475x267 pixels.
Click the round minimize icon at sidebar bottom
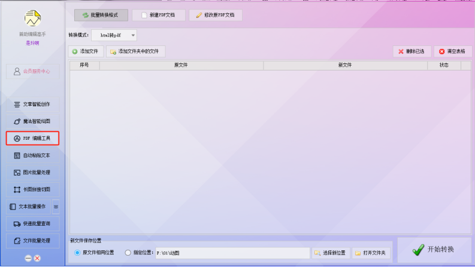click(28, 258)
